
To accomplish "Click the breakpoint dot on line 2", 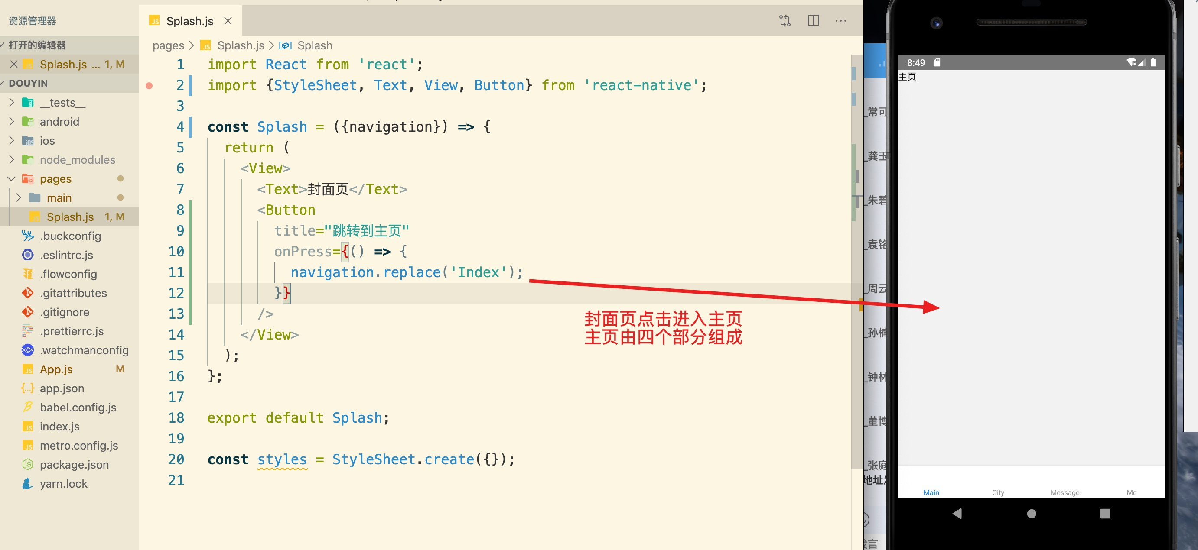I will tap(149, 85).
